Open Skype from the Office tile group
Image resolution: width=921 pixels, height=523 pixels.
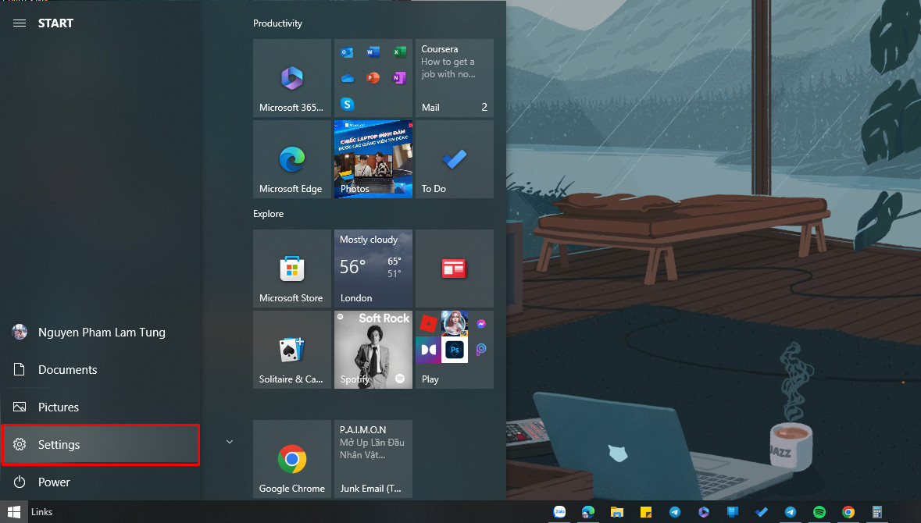pyautogui.click(x=347, y=105)
